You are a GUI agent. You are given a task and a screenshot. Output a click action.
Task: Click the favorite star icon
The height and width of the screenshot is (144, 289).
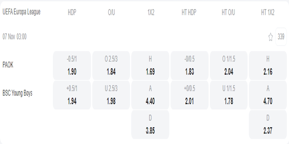[x=270, y=37]
